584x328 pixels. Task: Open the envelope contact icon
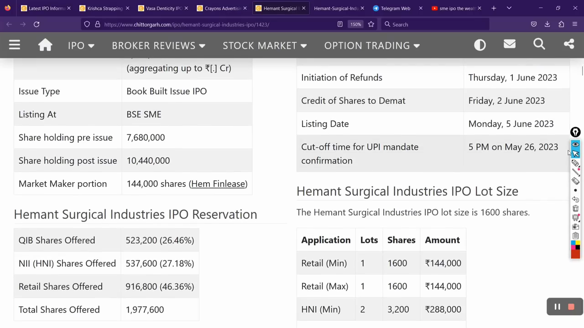point(510,44)
